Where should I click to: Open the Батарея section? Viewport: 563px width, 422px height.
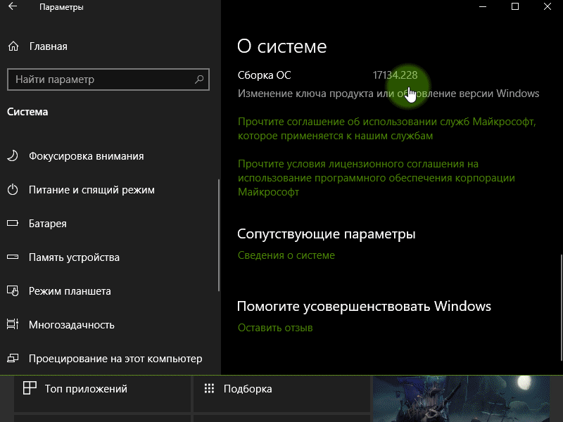47,224
